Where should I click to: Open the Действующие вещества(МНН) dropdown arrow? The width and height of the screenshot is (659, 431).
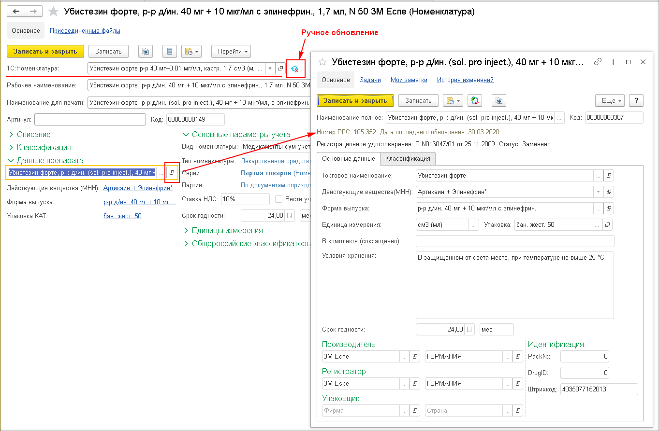click(x=599, y=192)
